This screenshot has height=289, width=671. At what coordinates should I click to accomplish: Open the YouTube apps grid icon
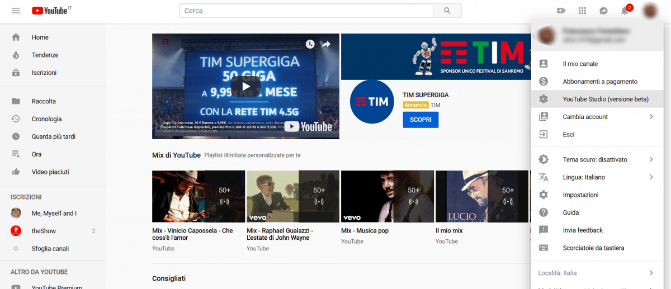click(582, 11)
